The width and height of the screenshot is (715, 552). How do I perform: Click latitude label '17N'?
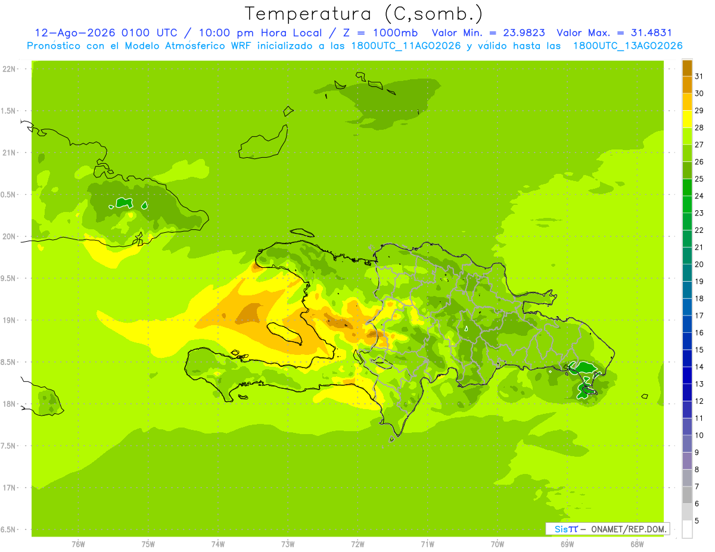pyautogui.click(x=9, y=488)
